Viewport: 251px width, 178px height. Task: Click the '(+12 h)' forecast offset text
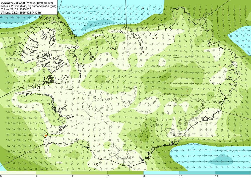[x=36, y=13]
